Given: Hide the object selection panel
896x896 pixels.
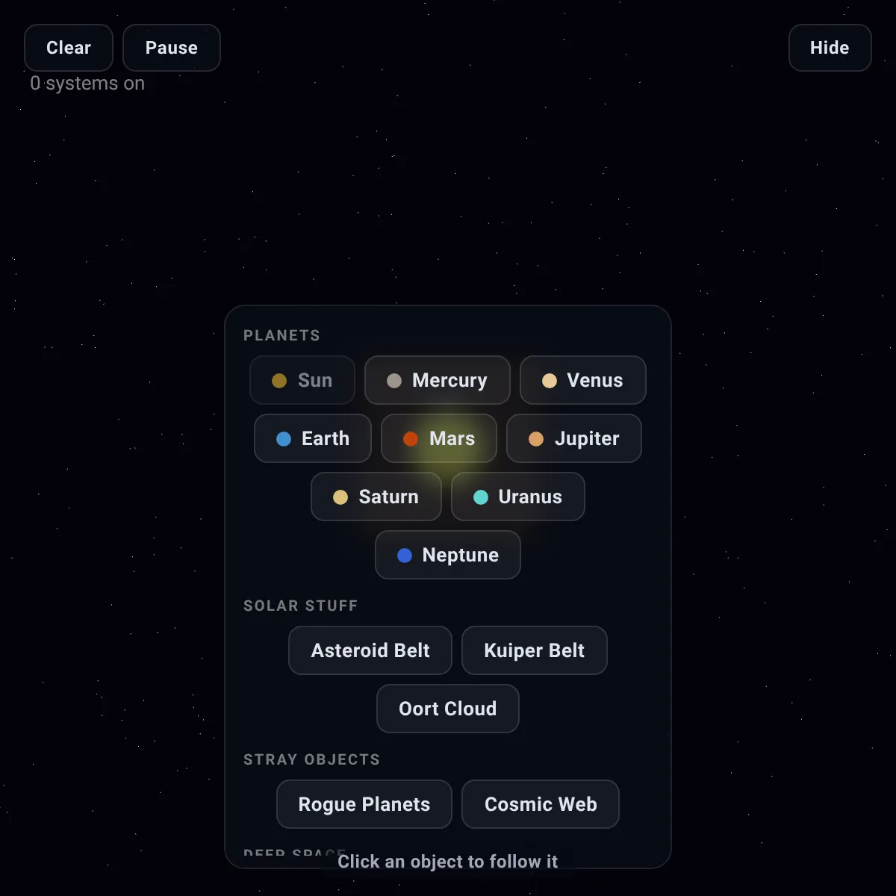Looking at the screenshot, I should coord(830,48).
